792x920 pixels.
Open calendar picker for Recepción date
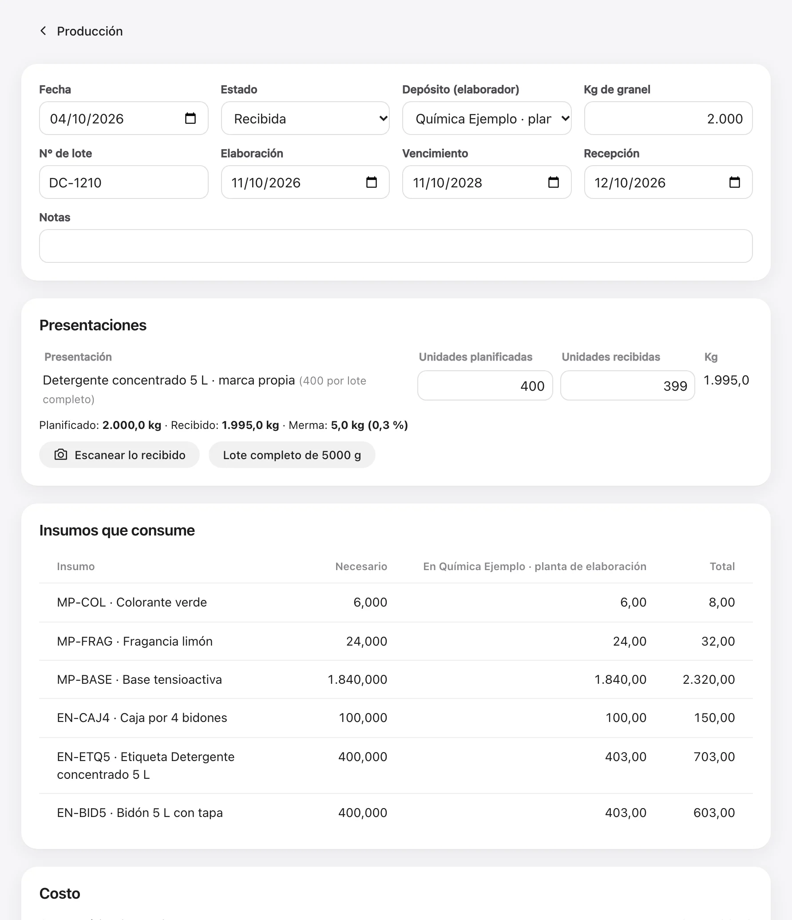[x=735, y=182]
